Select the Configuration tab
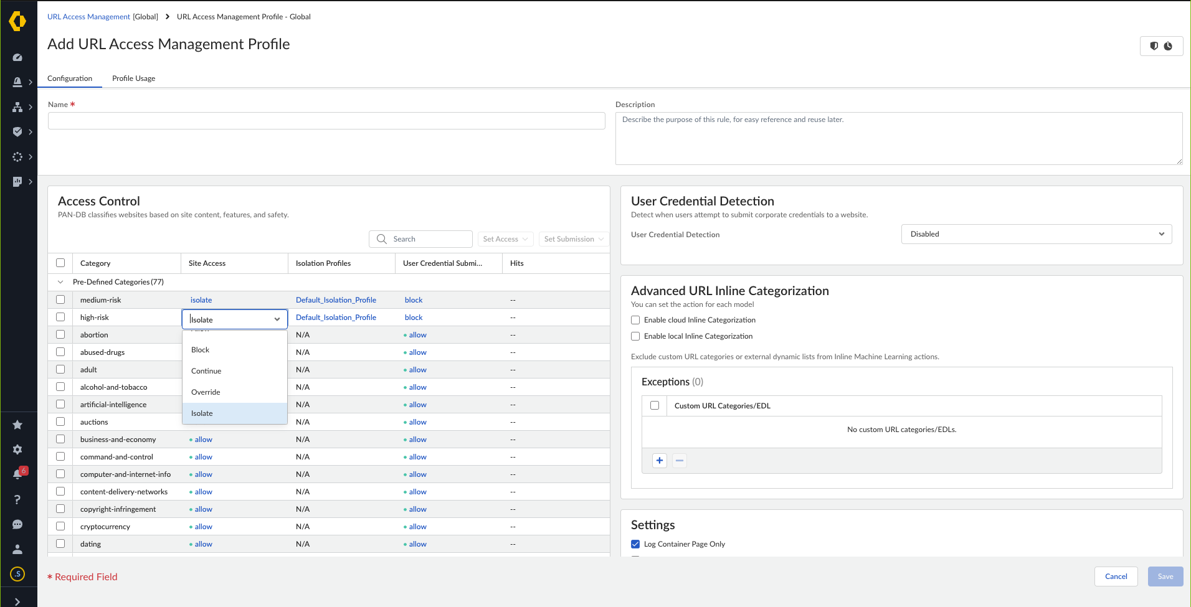The image size is (1191, 607). (70, 78)
